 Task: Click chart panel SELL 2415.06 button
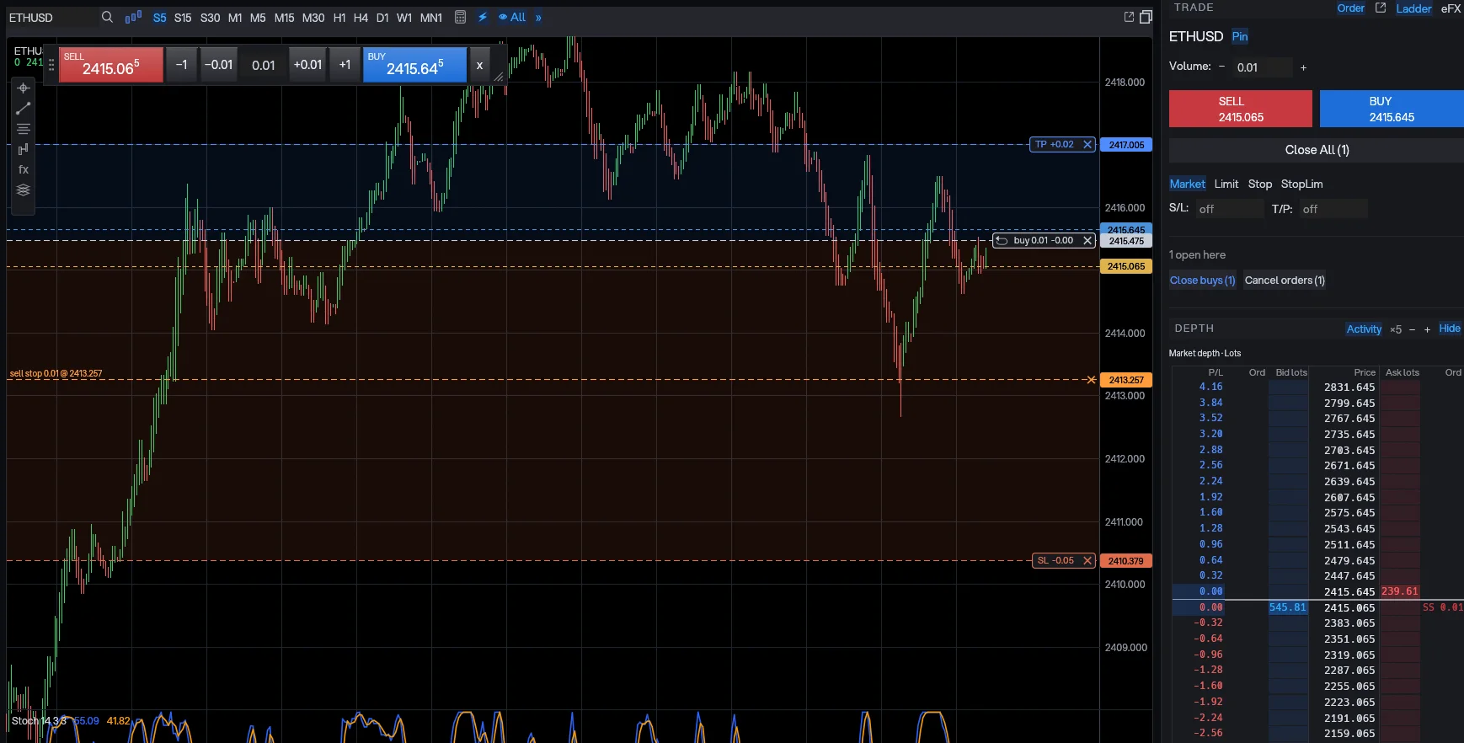(x=111, y=65)
